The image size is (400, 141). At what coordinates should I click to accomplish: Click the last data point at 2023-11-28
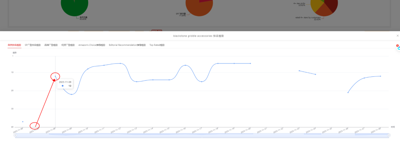pyautogui.click(x=380, y=76)
